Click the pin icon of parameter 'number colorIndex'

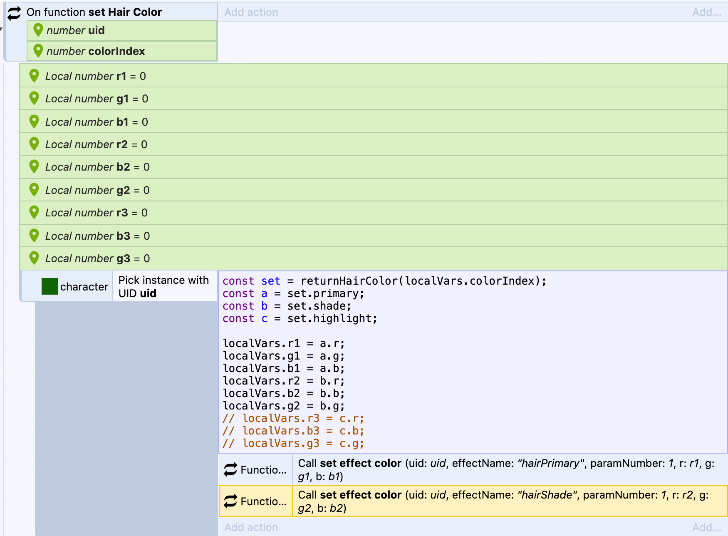[38, 51]
